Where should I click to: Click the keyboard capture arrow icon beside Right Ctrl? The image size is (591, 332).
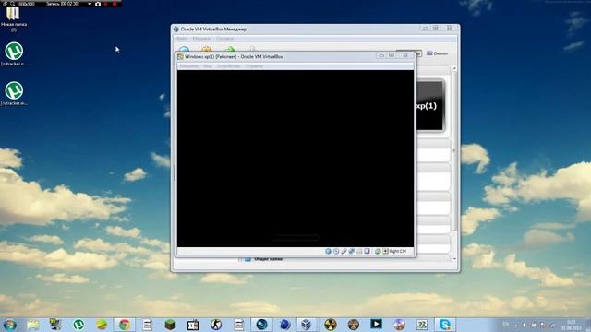[x=385, y=251]
